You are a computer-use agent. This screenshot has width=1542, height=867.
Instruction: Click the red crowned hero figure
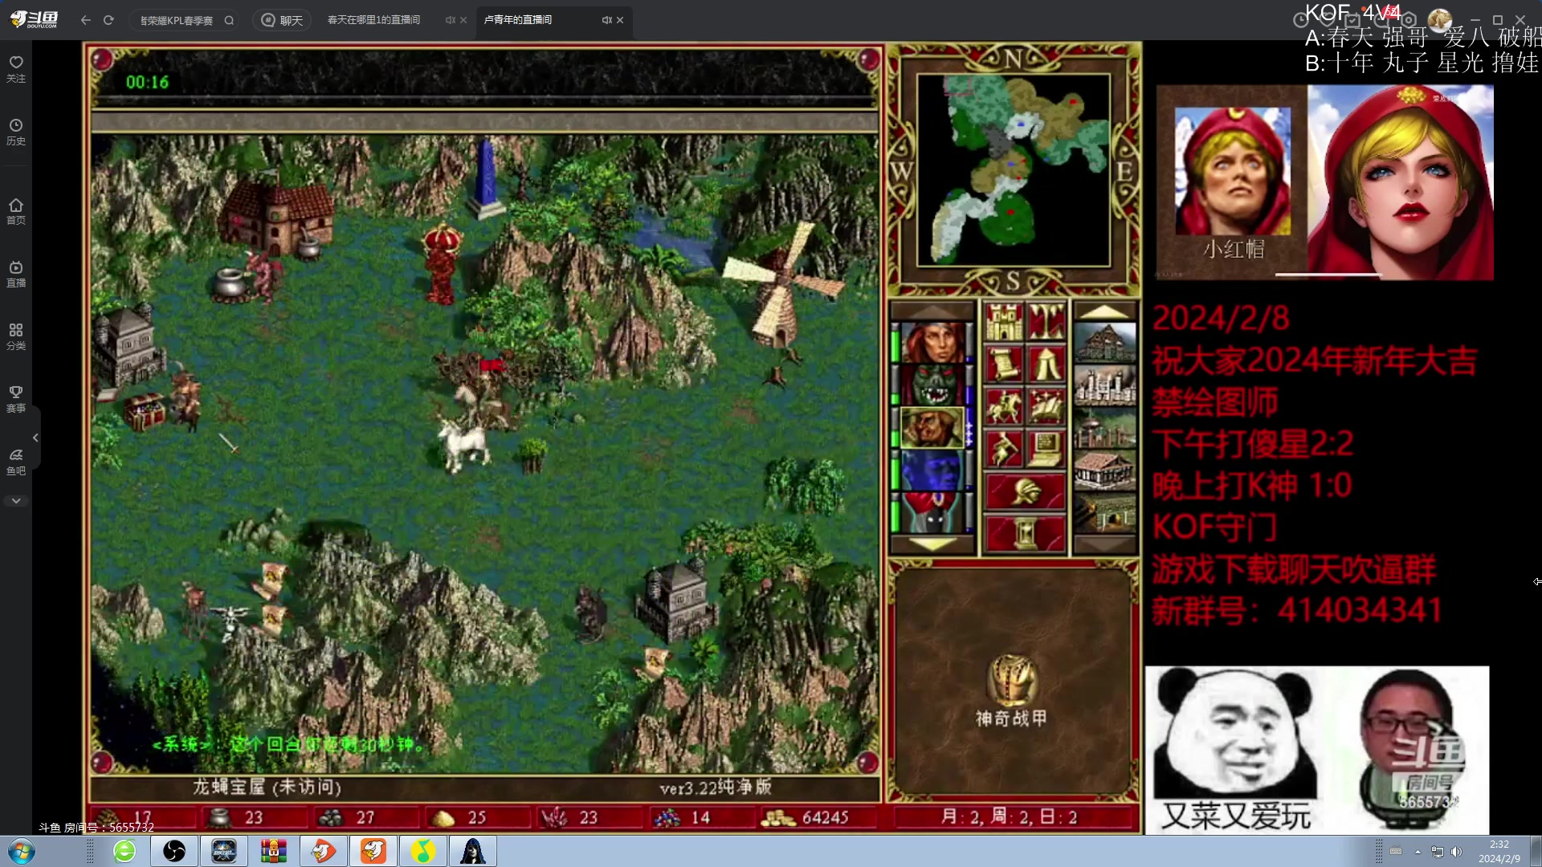coord(442,263)
